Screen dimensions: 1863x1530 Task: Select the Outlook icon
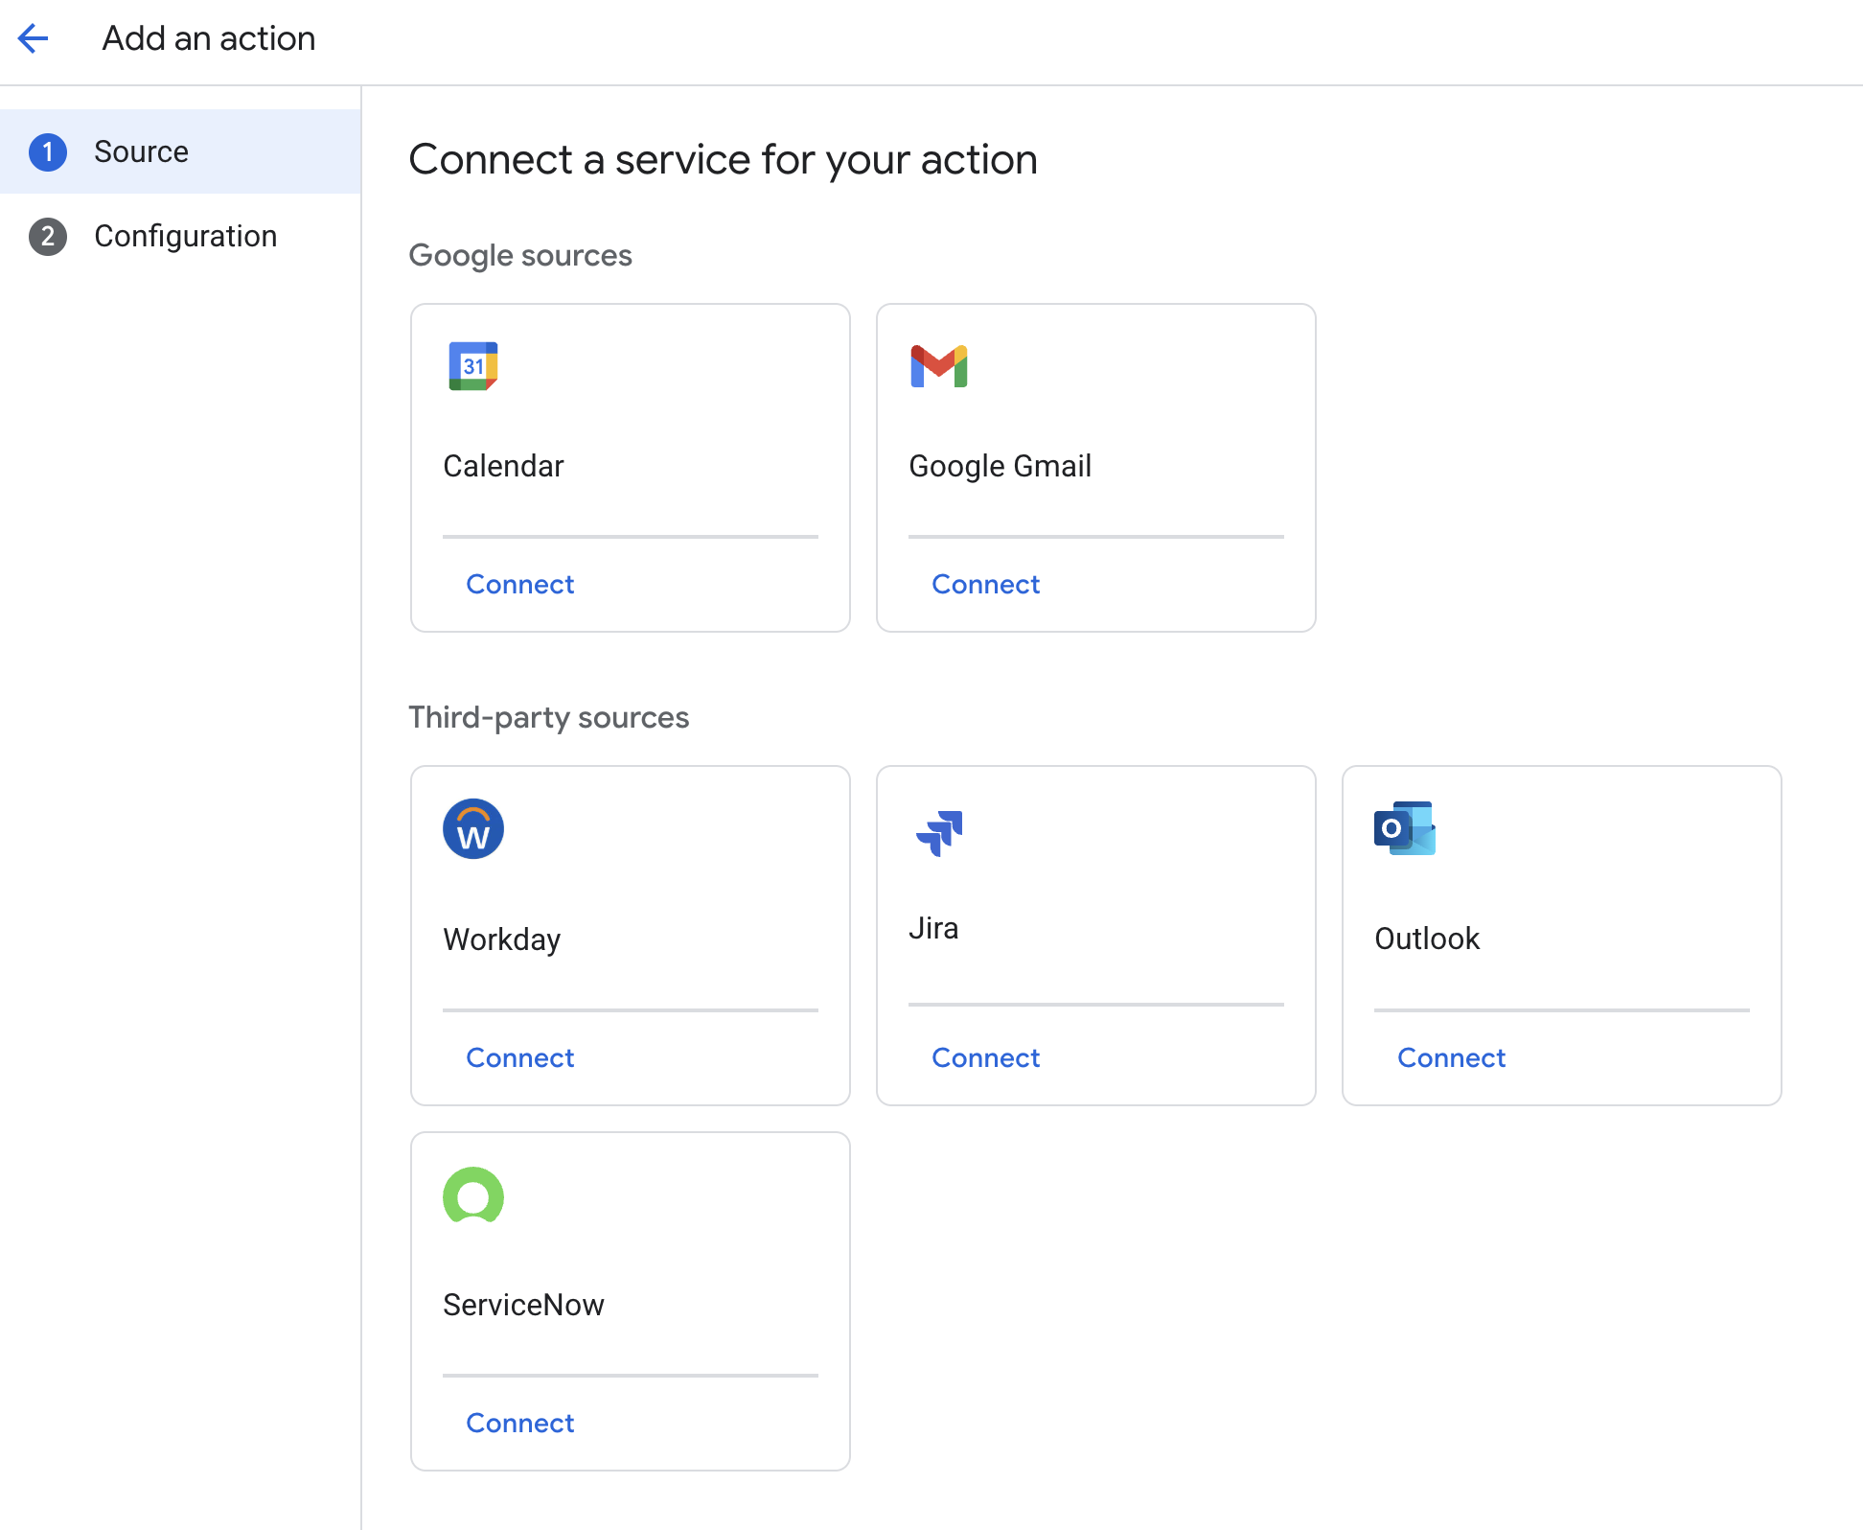(x=1404, y=828)
